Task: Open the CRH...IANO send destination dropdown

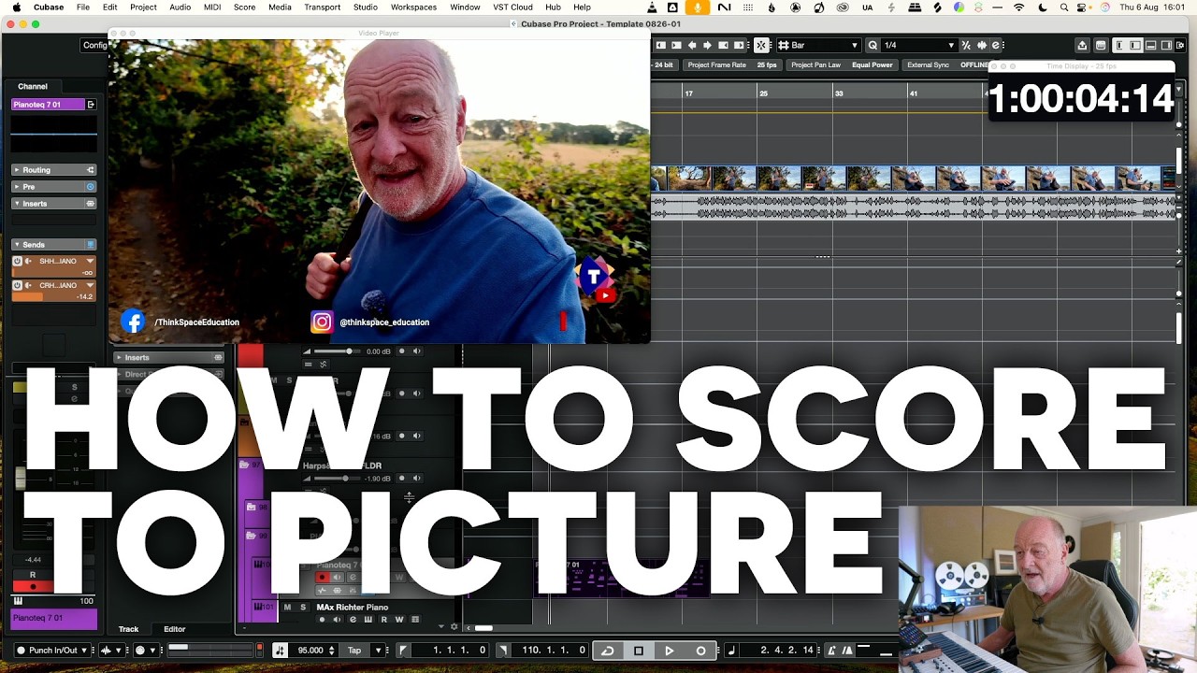Action: click(90, 285)
